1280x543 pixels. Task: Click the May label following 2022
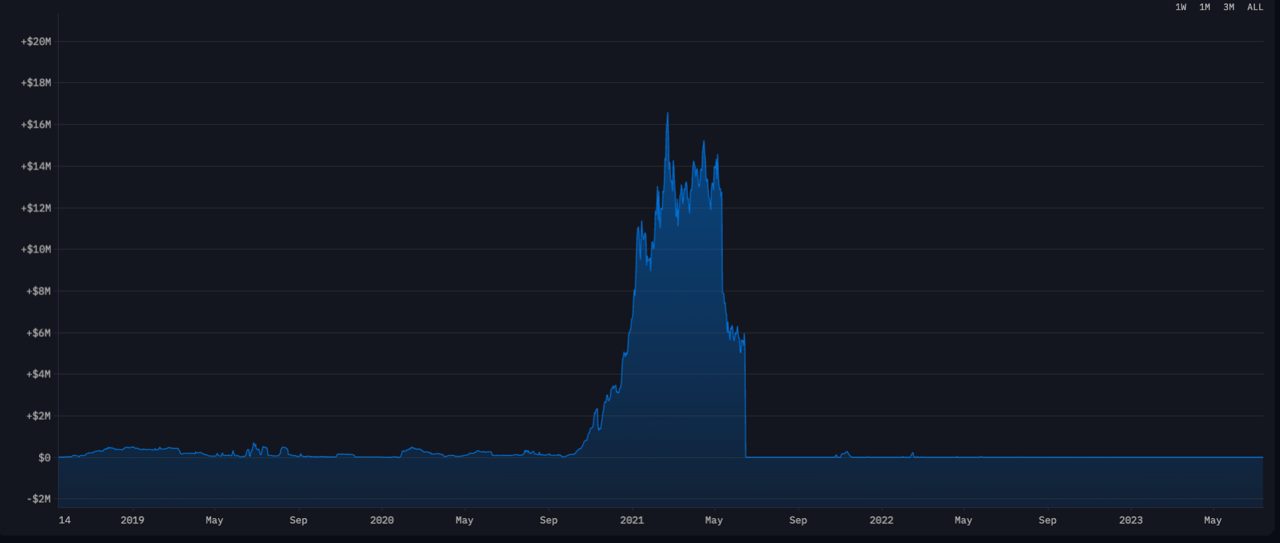[964, 520]
